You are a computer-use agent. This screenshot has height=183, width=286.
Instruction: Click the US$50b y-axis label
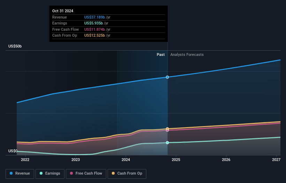coord(15,46)
